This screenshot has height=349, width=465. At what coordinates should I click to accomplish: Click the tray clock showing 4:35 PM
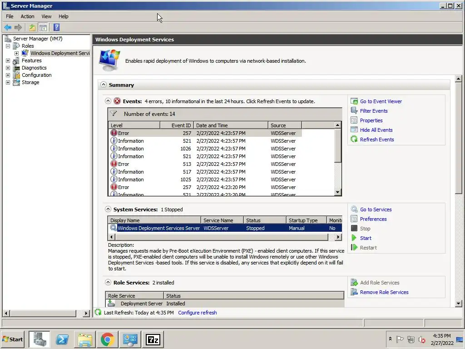pyautogui.click(x=441, y=339)
